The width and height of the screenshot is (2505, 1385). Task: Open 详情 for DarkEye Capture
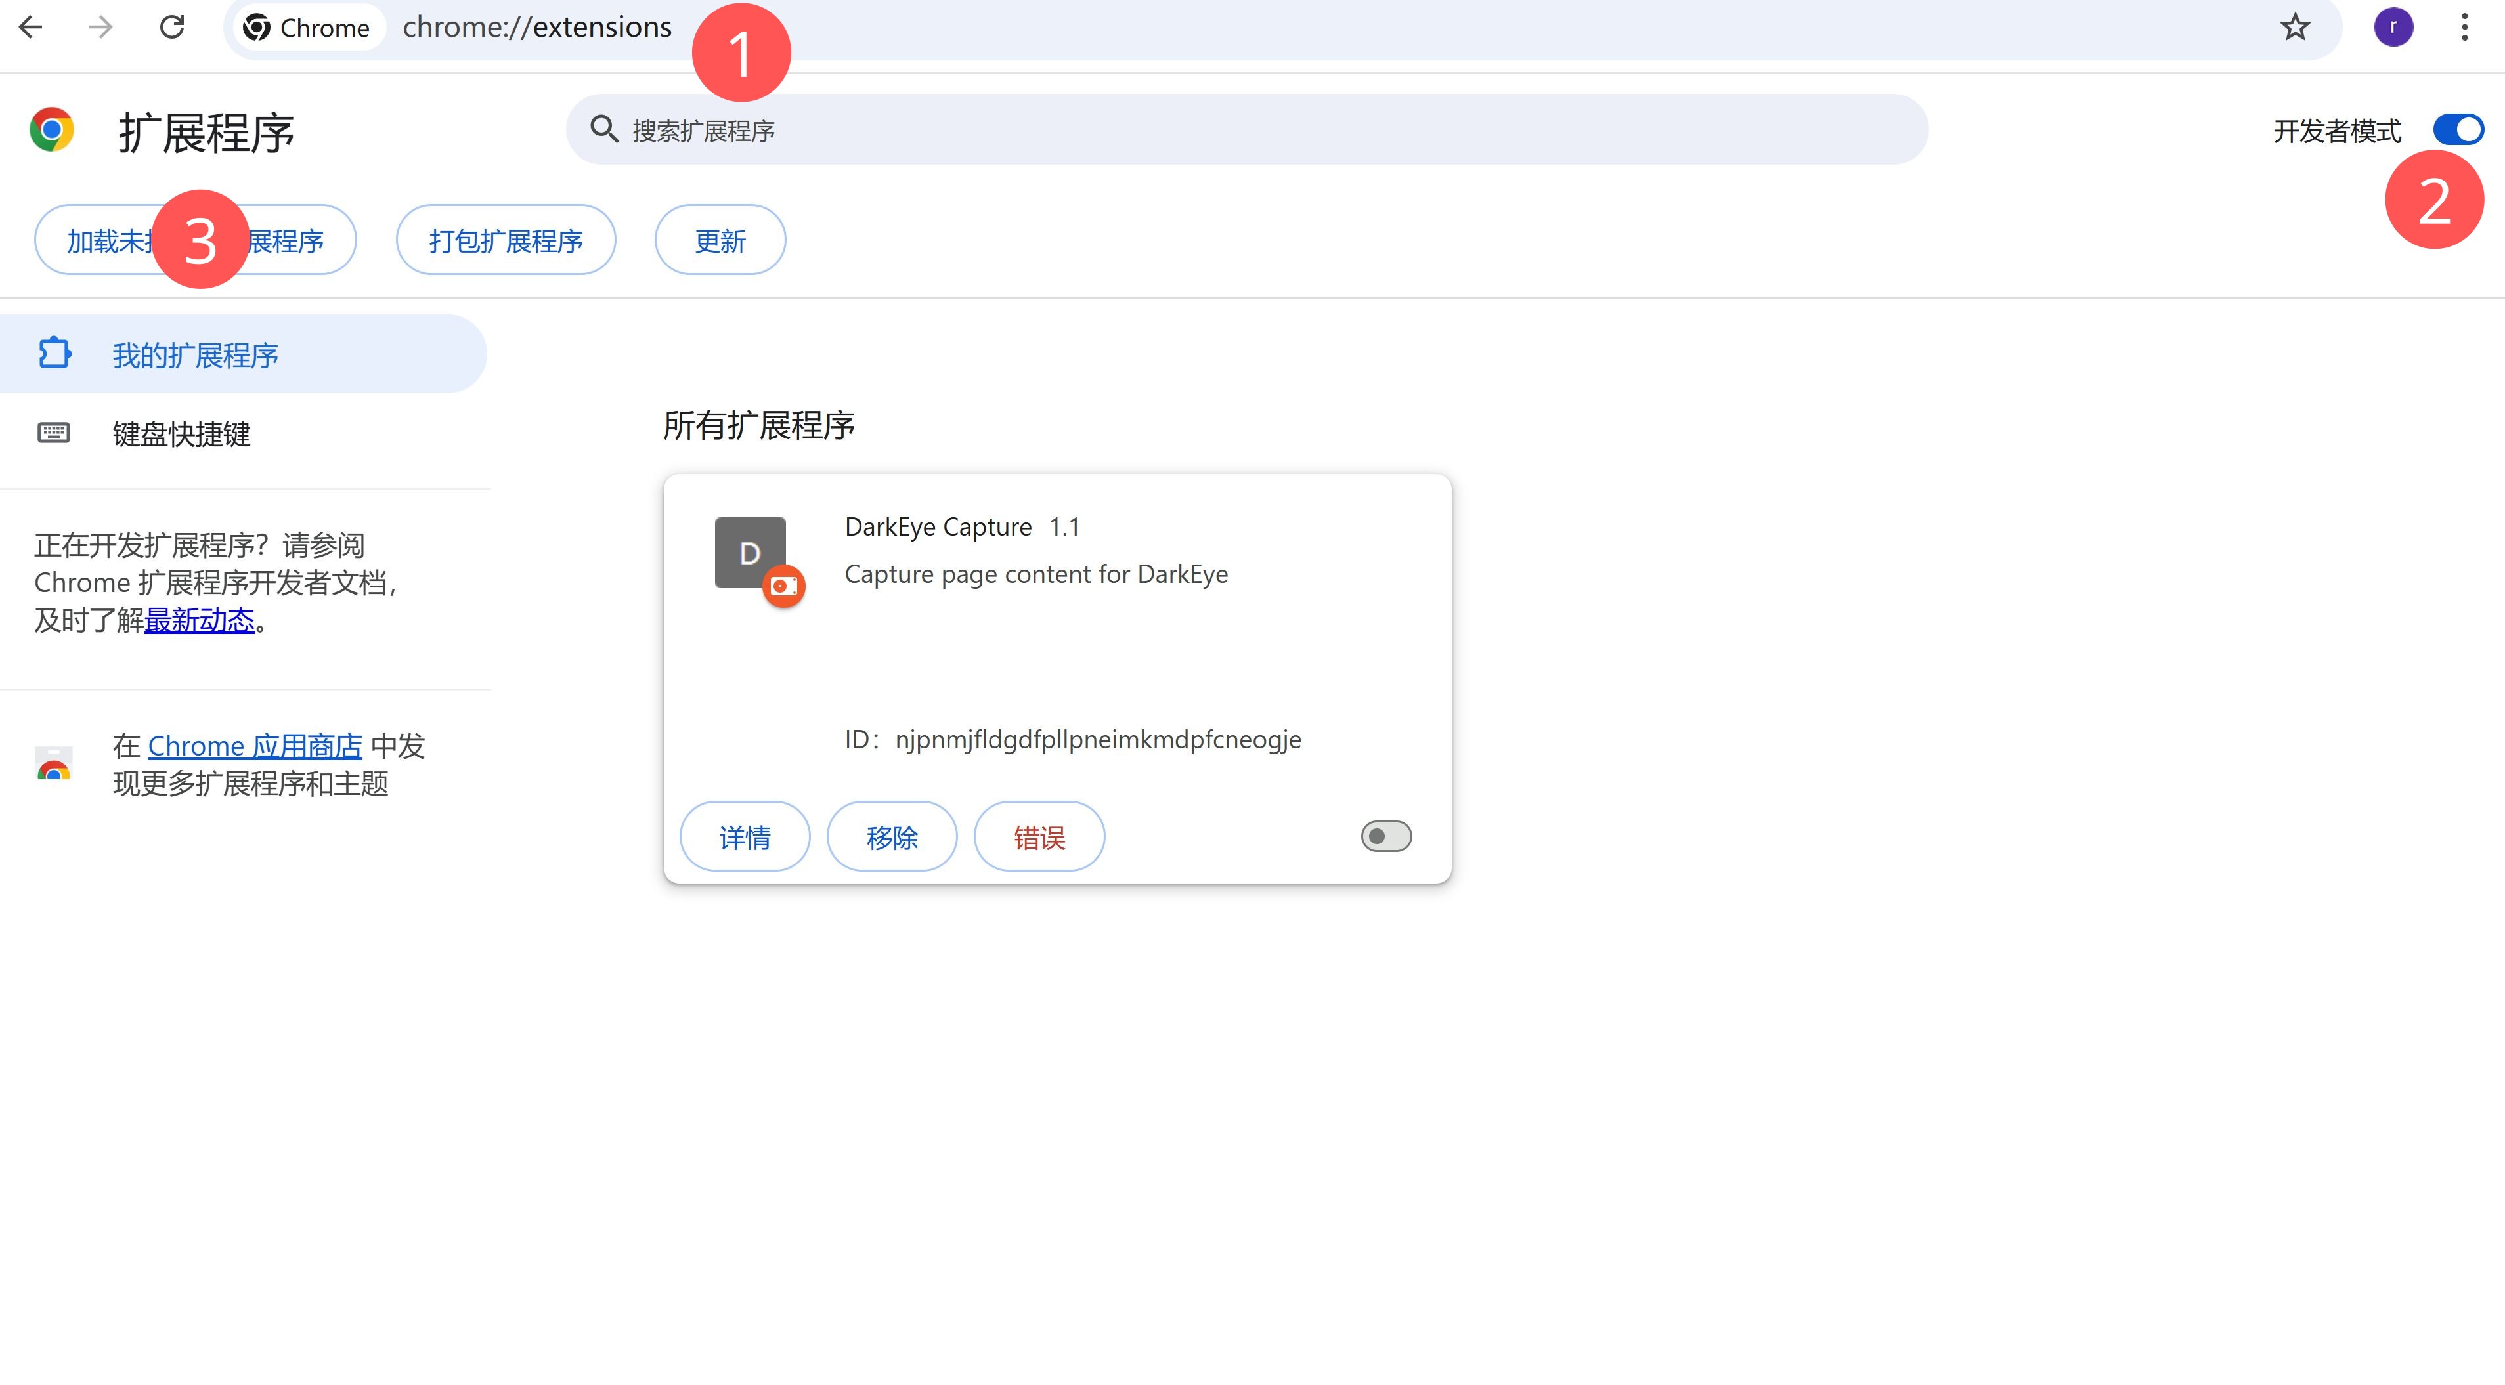coord(745,837)
